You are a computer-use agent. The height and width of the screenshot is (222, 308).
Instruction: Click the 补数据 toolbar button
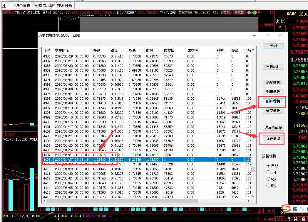tap(239, 12)
